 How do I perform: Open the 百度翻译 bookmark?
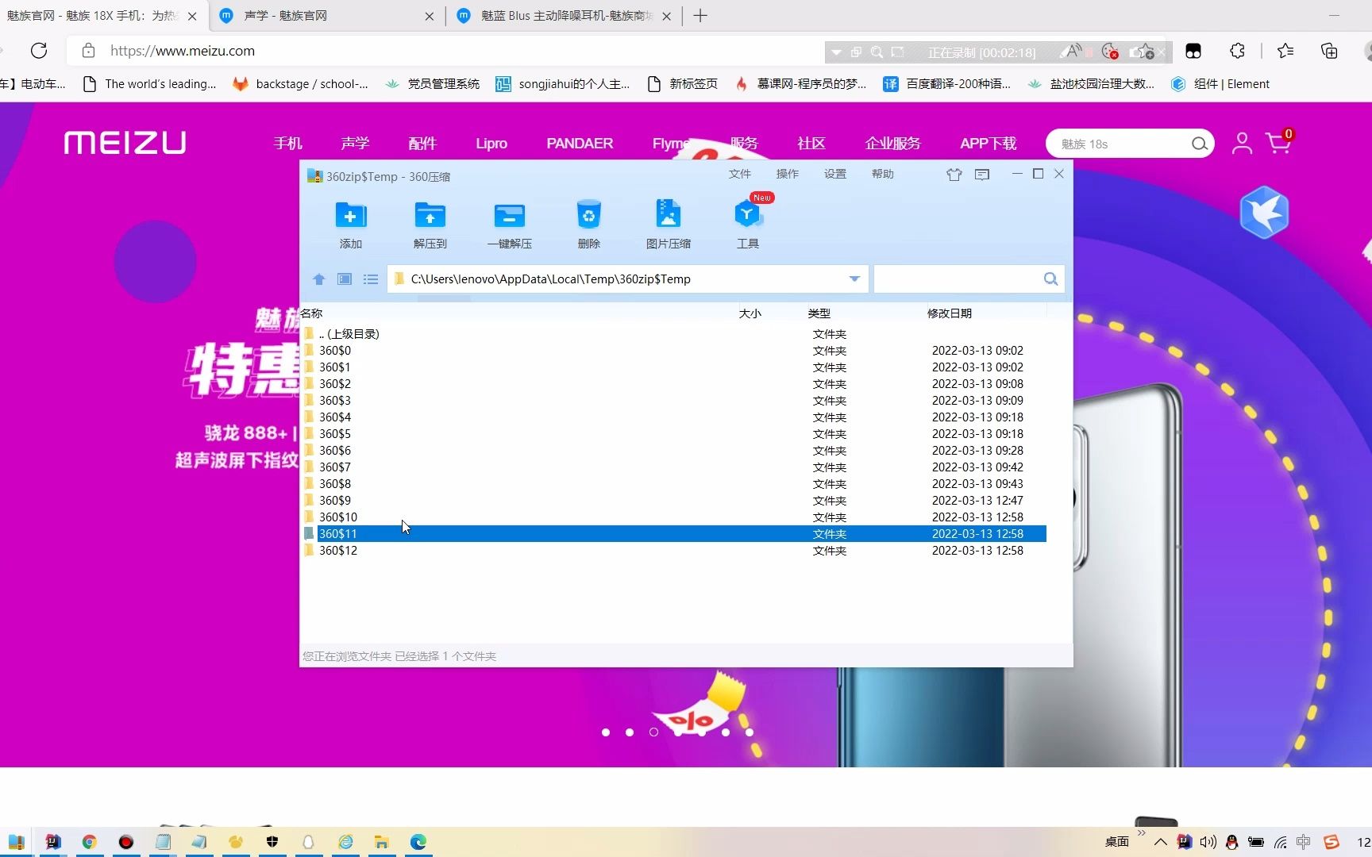coord(947,84)
